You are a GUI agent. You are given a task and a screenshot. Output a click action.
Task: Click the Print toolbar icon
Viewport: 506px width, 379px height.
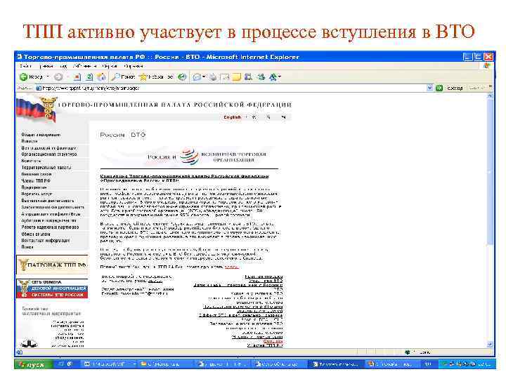212,77
